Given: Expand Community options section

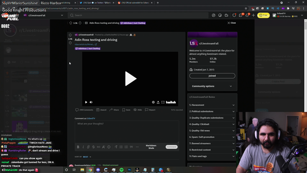Looking at the screenshot, I should coord(212,86).
